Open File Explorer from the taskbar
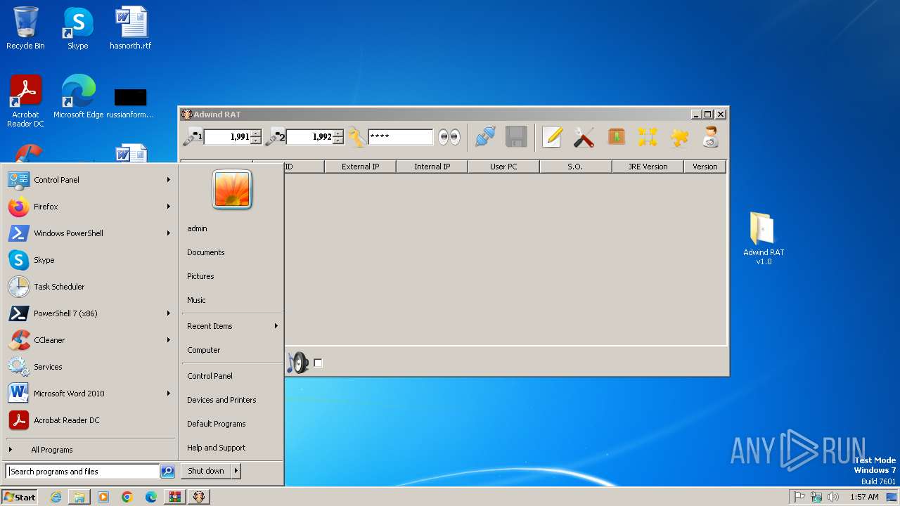Screen dimensions: 900x506 pos(79,497)
